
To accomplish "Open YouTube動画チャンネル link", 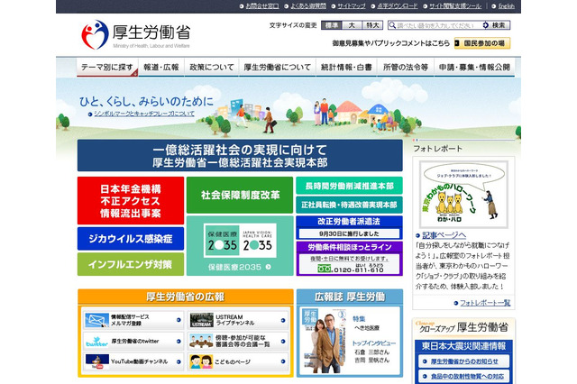I will (139, 361).
